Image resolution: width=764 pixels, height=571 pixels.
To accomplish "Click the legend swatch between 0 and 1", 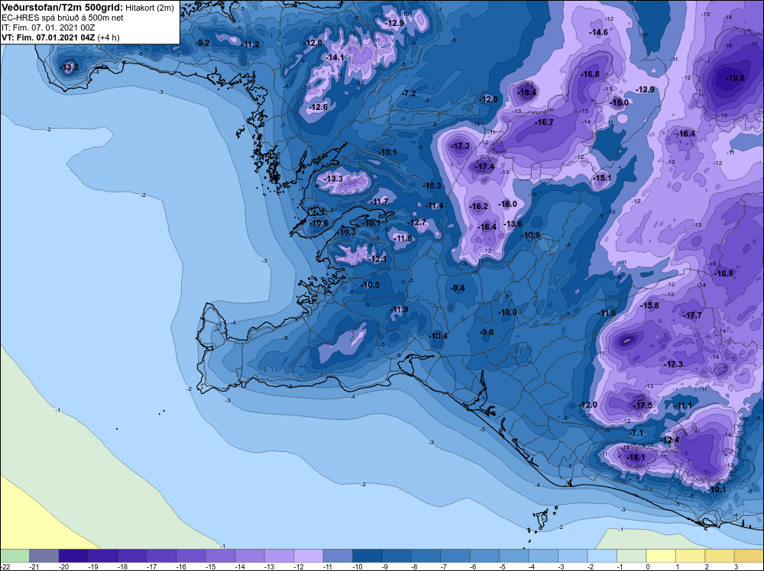I will [x=661, y=556].
